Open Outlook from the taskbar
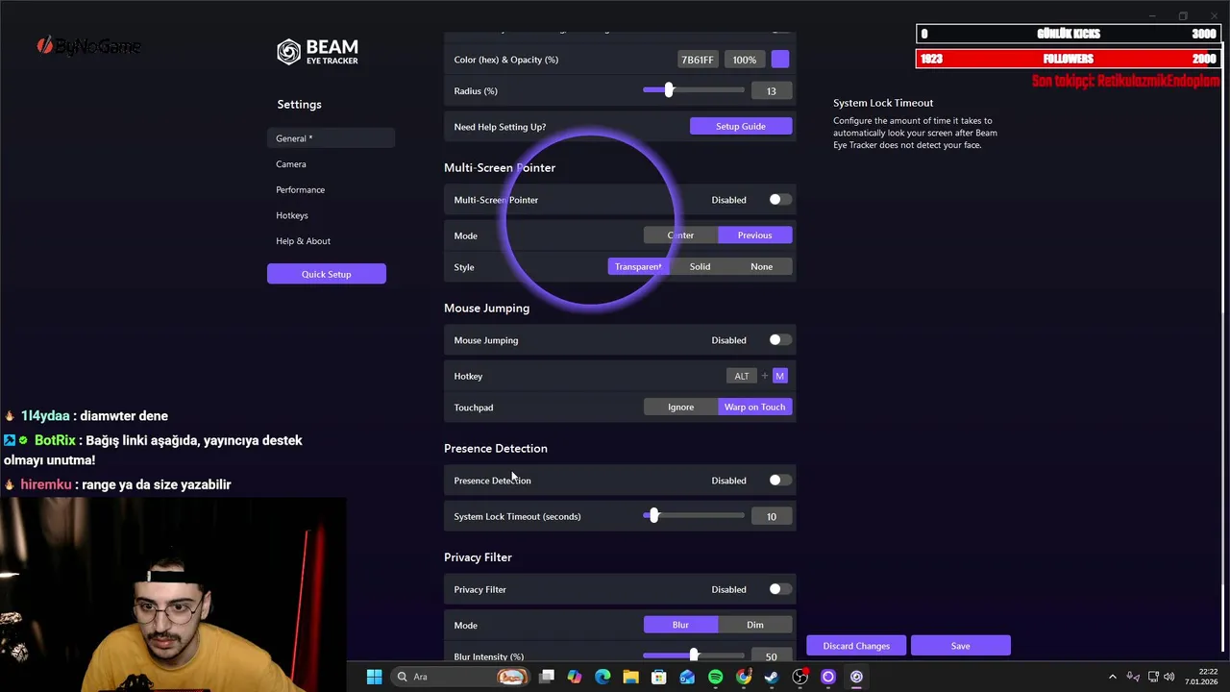This screenshot has height=692, width=1230. click(687, 677)
